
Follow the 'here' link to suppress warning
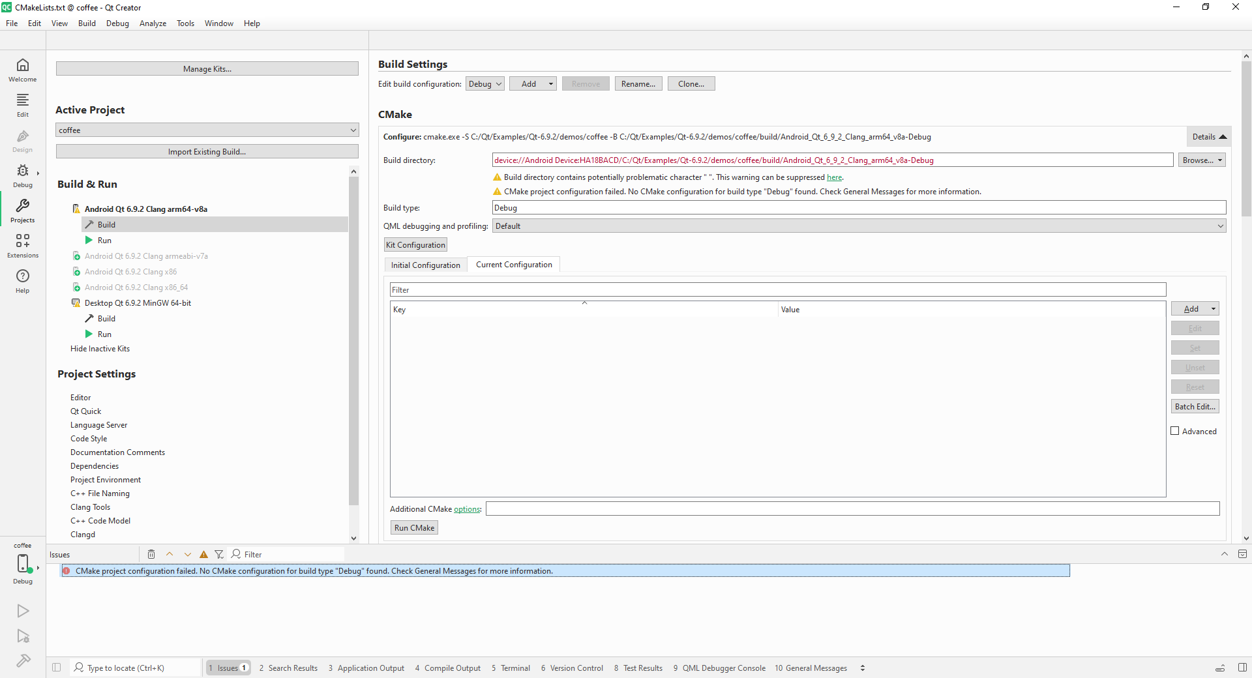[835, 177]
